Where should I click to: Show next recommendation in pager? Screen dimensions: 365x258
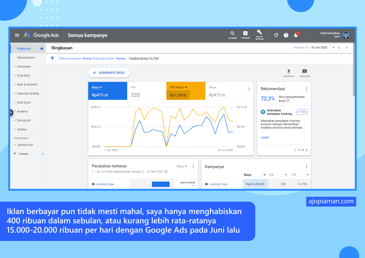306,150
